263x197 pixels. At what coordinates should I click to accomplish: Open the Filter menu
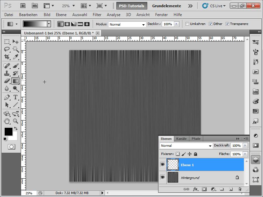[x=97, y=15]
